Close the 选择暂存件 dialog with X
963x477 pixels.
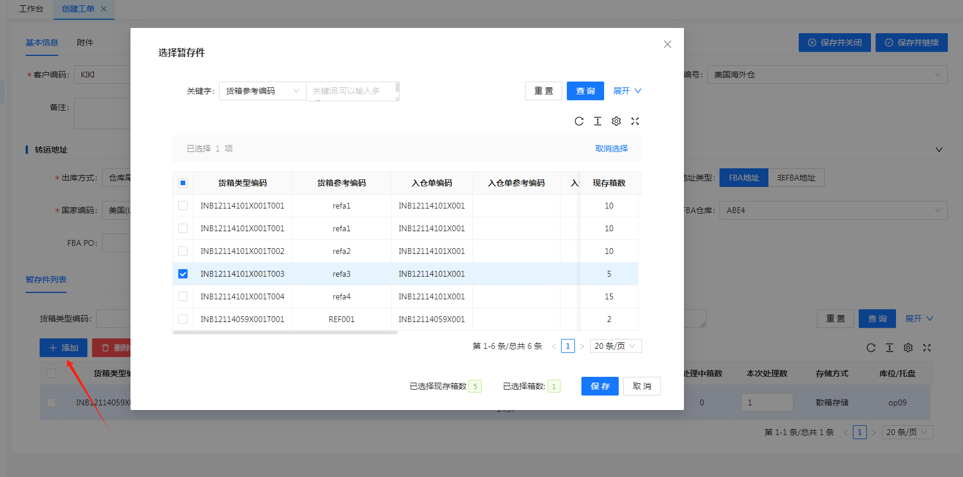click(x=667, y=44)
